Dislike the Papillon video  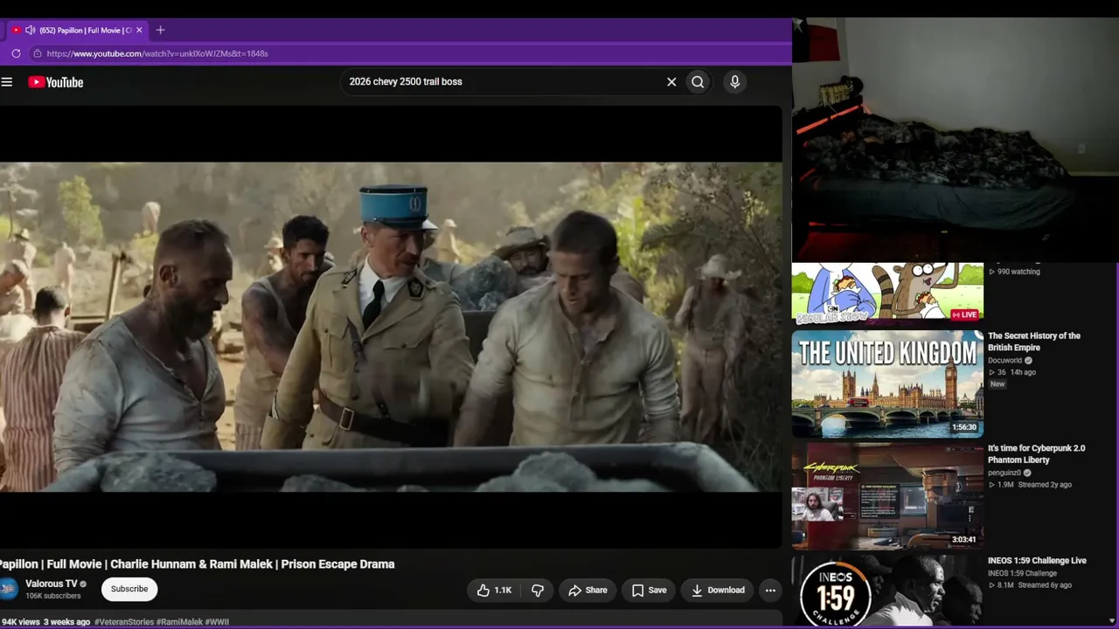538,591
